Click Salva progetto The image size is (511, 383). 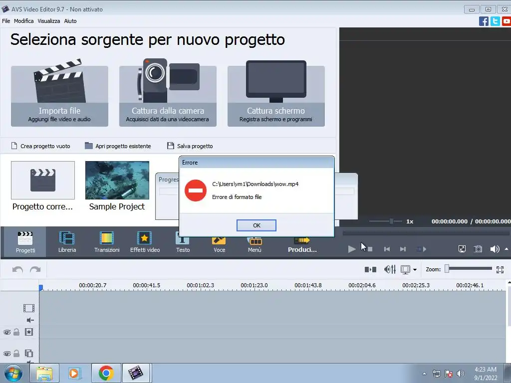(190, 146)
